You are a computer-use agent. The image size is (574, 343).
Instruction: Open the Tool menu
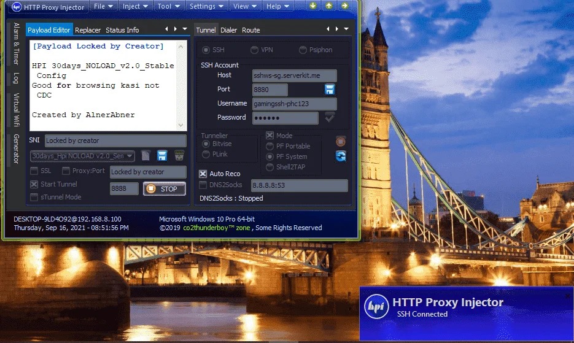[168, 6]
